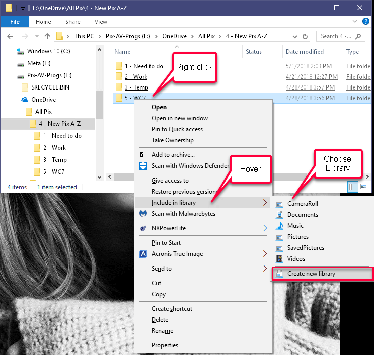Viewport: 374px width, 355px height.
Task: Switch to Large icons view toggle
Action: pyautogui.click(x=364, y=187)
